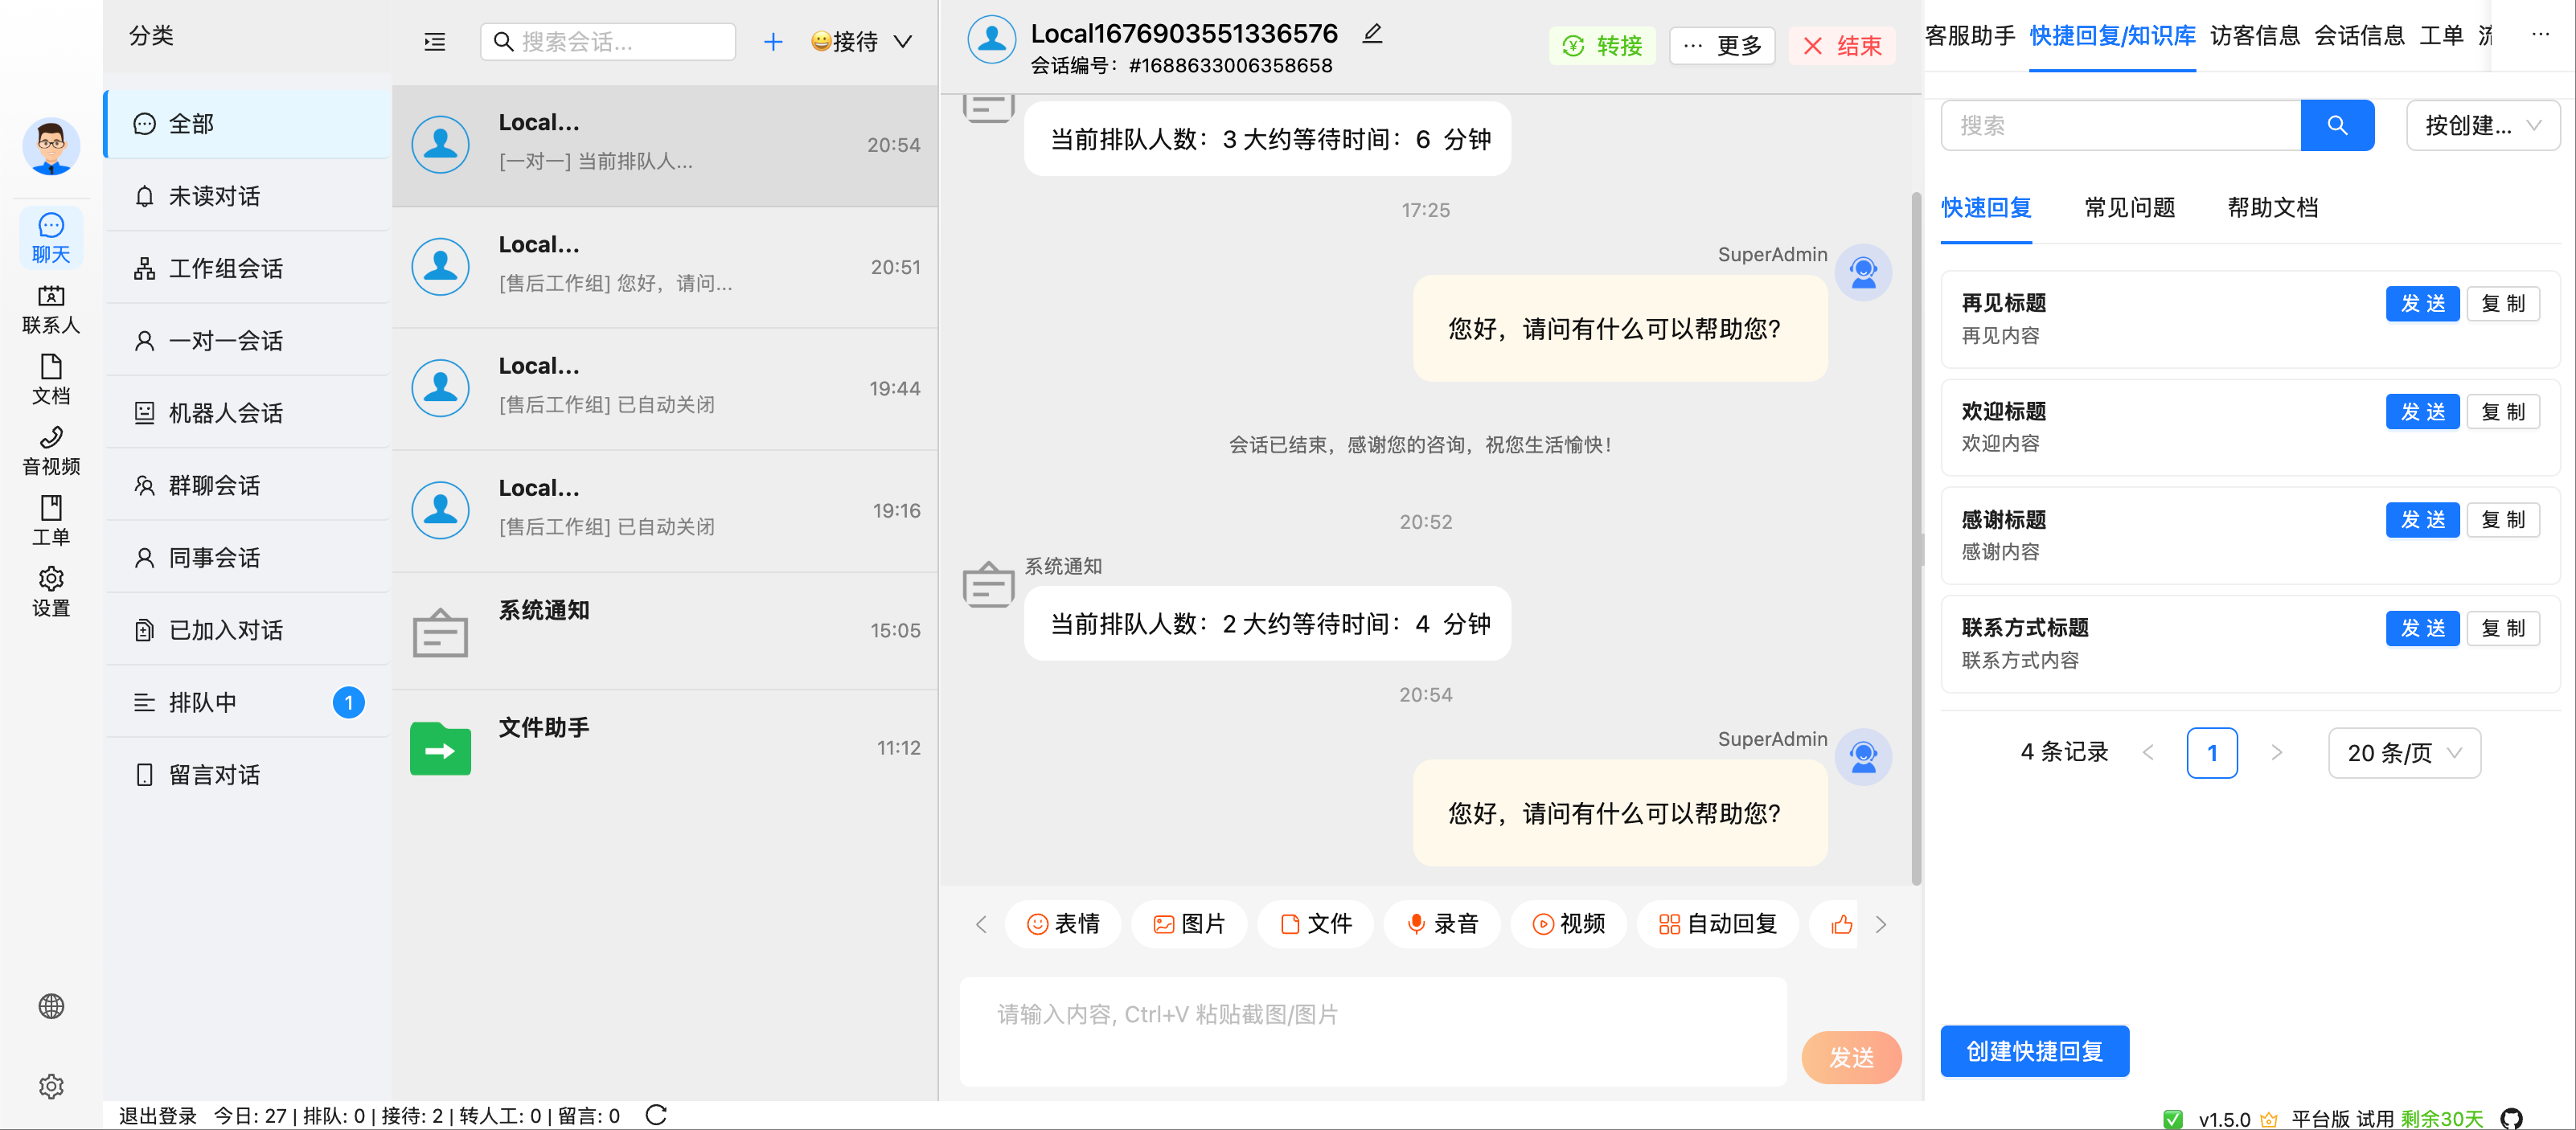Switch to the 访客信息 tab

point(2254,36)
